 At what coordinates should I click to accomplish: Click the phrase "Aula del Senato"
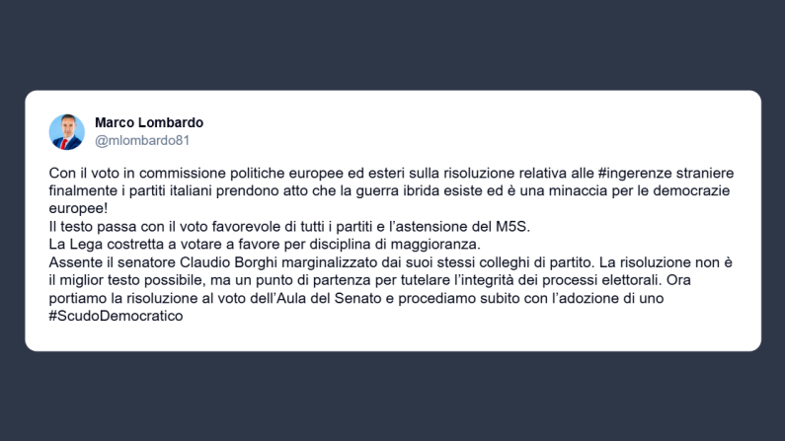tap(319, 299)
